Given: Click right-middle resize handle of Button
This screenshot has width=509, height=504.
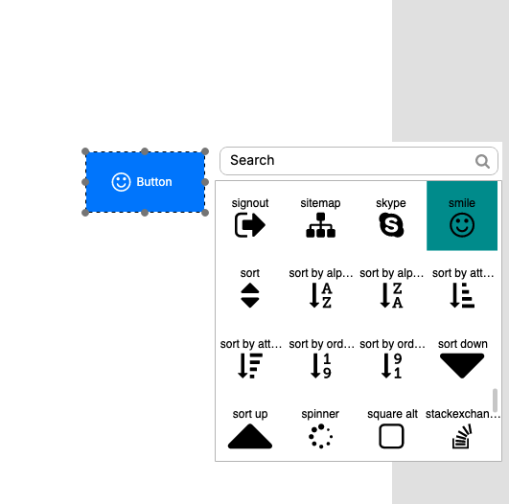Looking at the screenshot, I should coord(205,182).
